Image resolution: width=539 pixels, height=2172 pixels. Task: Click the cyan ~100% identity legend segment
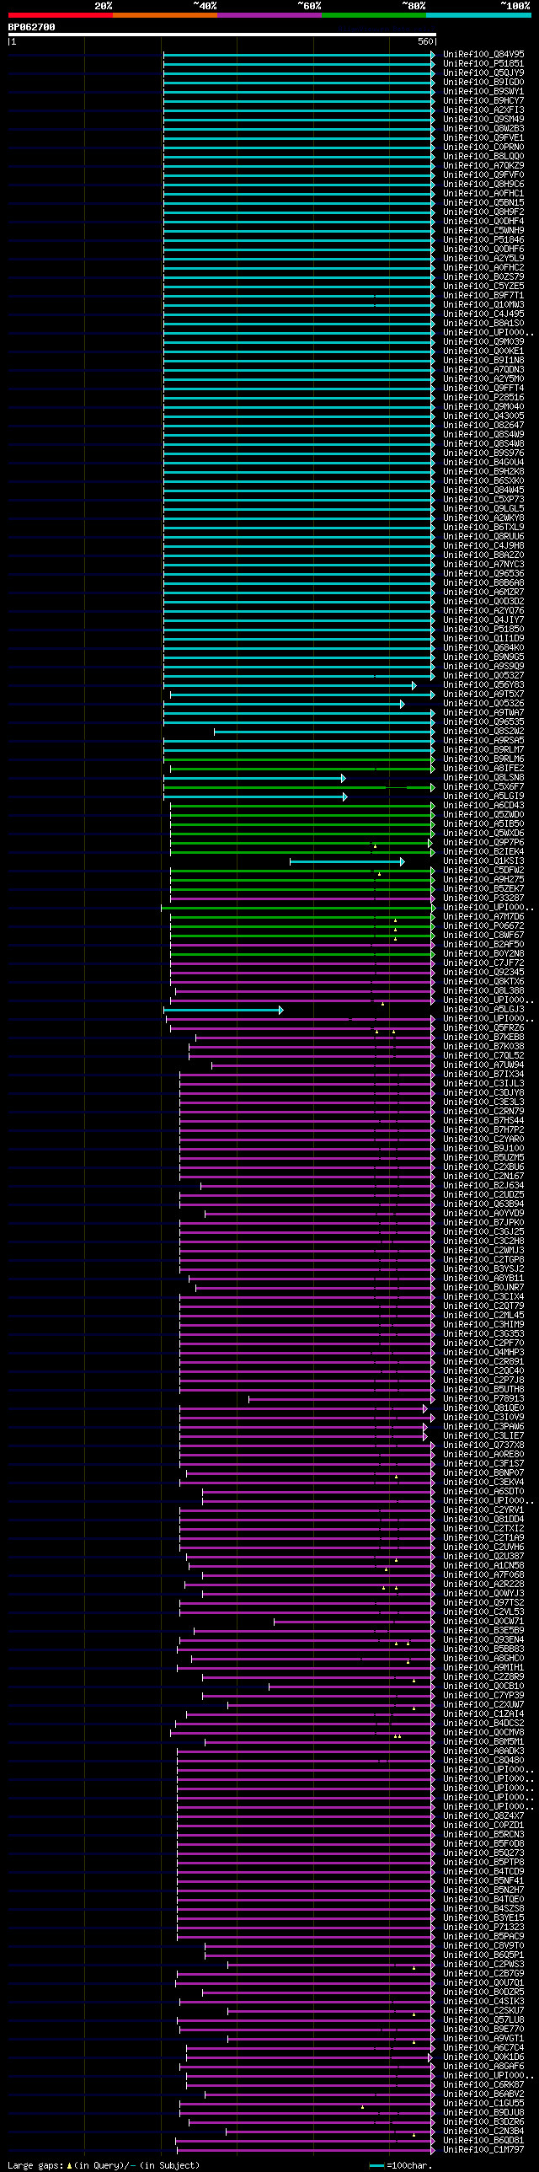point(478,15)
